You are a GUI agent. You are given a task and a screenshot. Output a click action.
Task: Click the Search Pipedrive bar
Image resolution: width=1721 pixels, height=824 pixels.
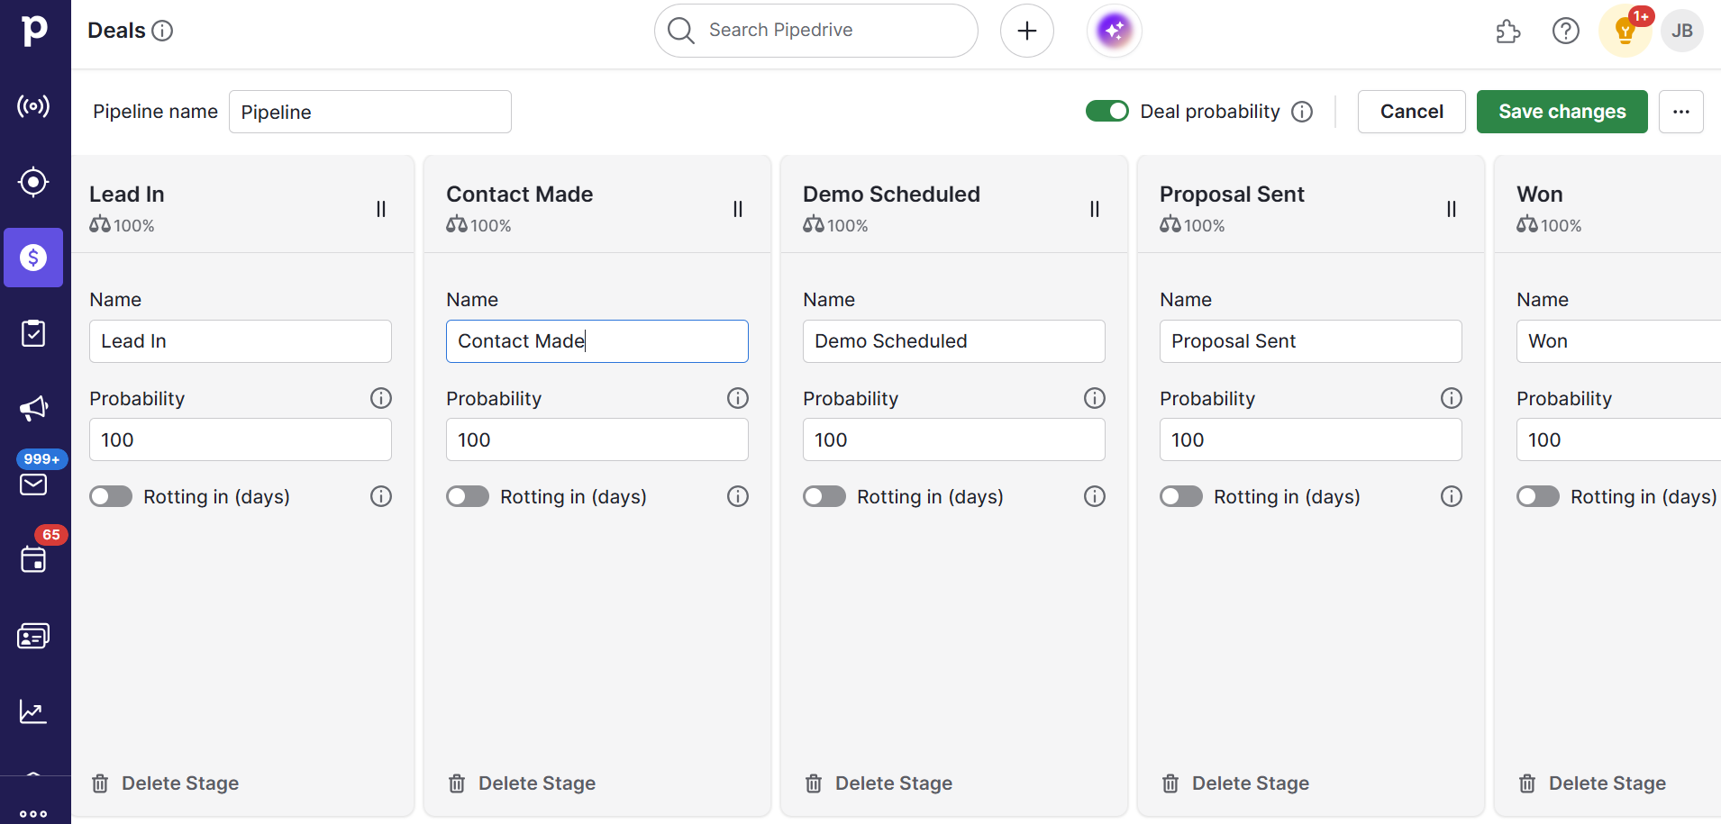[x=815, y=30]
